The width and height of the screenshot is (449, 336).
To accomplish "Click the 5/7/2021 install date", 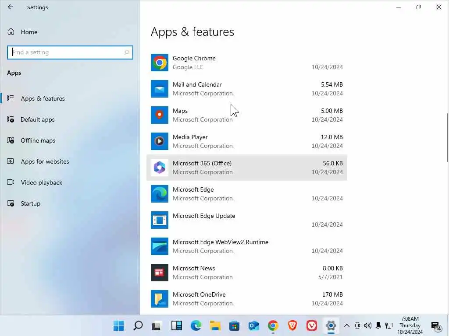I will 330,277.
